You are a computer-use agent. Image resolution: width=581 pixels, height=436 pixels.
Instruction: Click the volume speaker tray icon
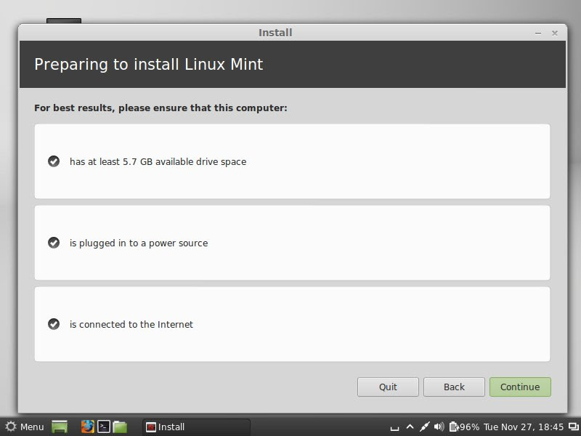coord(439,427)
